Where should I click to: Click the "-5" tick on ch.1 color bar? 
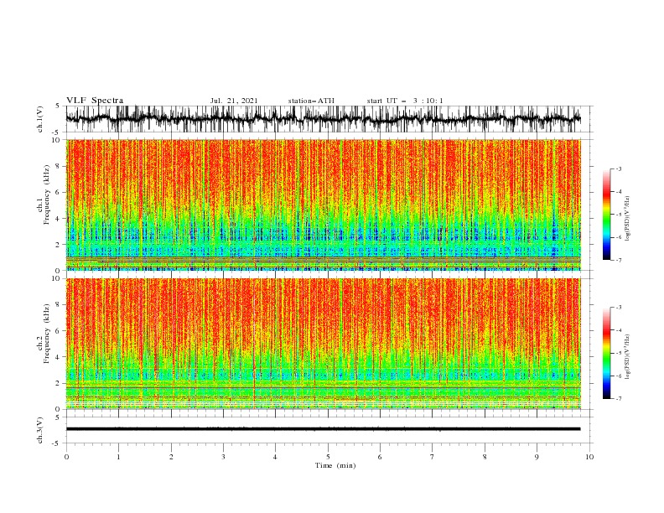[619, 215]
